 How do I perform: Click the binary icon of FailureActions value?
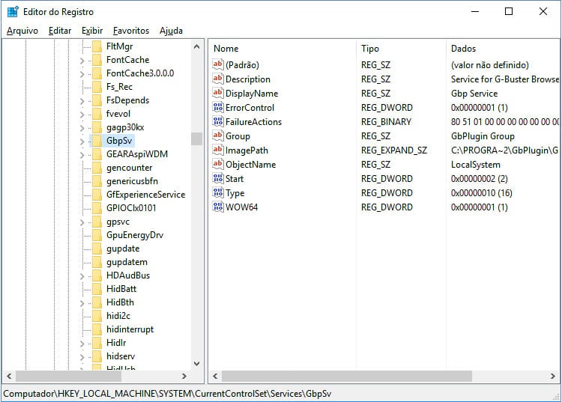217,121
